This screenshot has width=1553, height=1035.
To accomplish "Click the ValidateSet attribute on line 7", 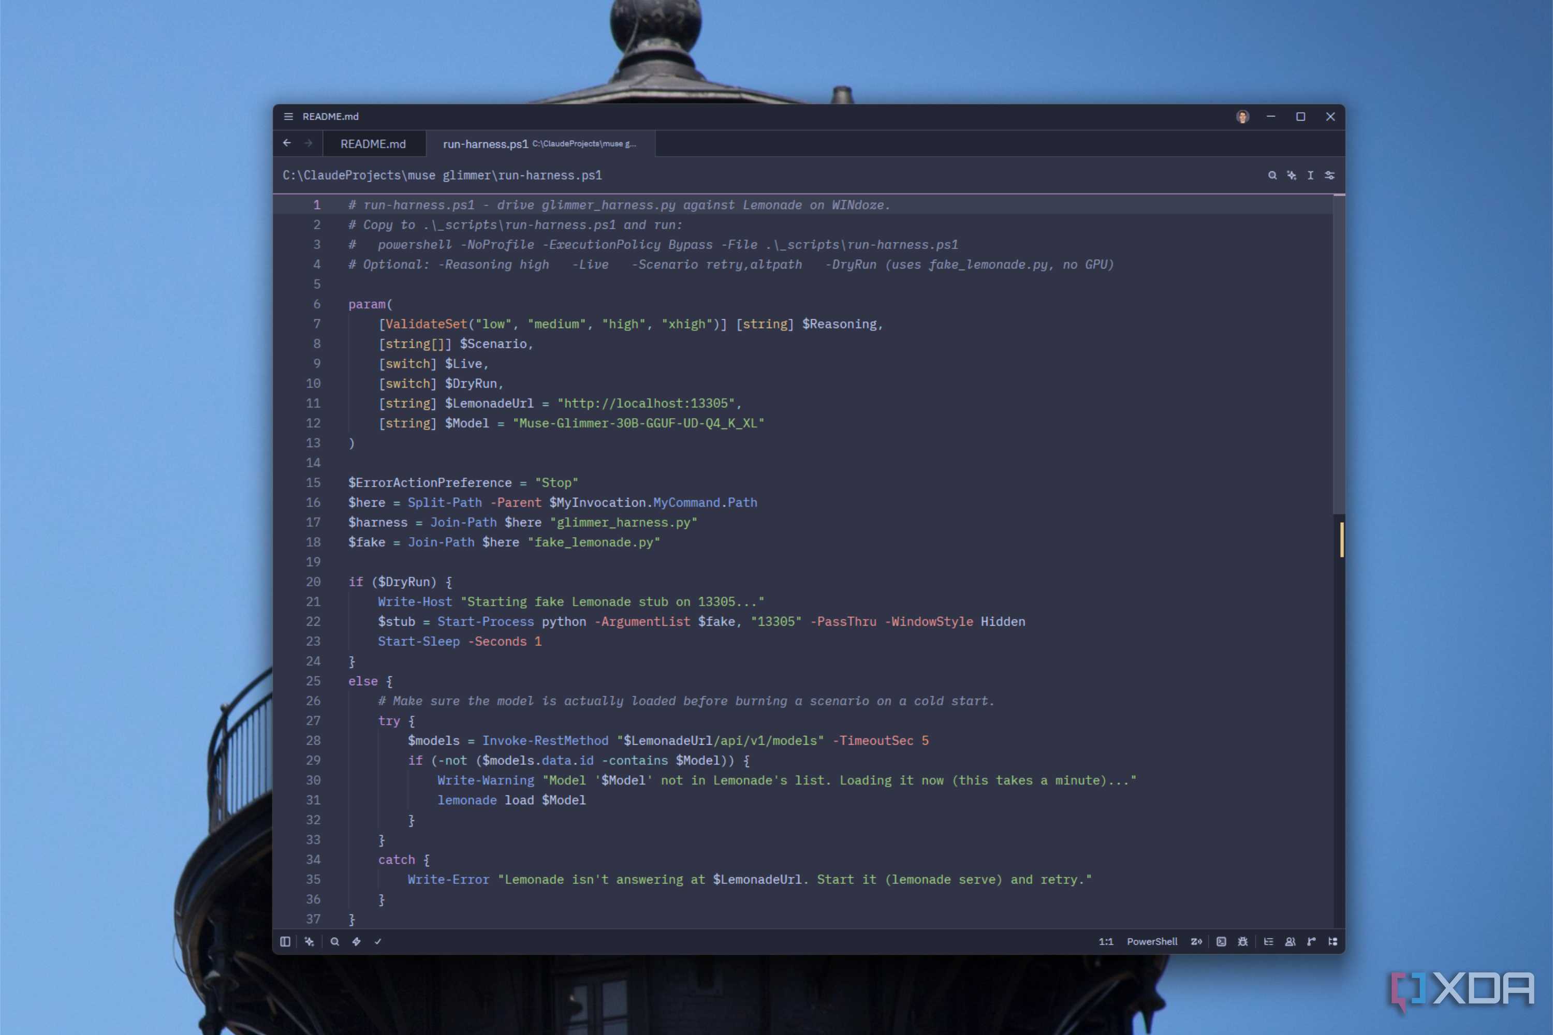I will tap(426, 324).
